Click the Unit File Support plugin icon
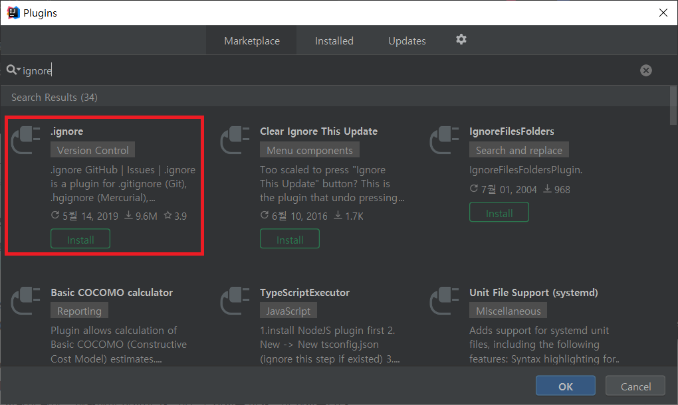Image resolution: width=678 pixels, height=405 pixels. pyautogui.click(x=444, y=301)
